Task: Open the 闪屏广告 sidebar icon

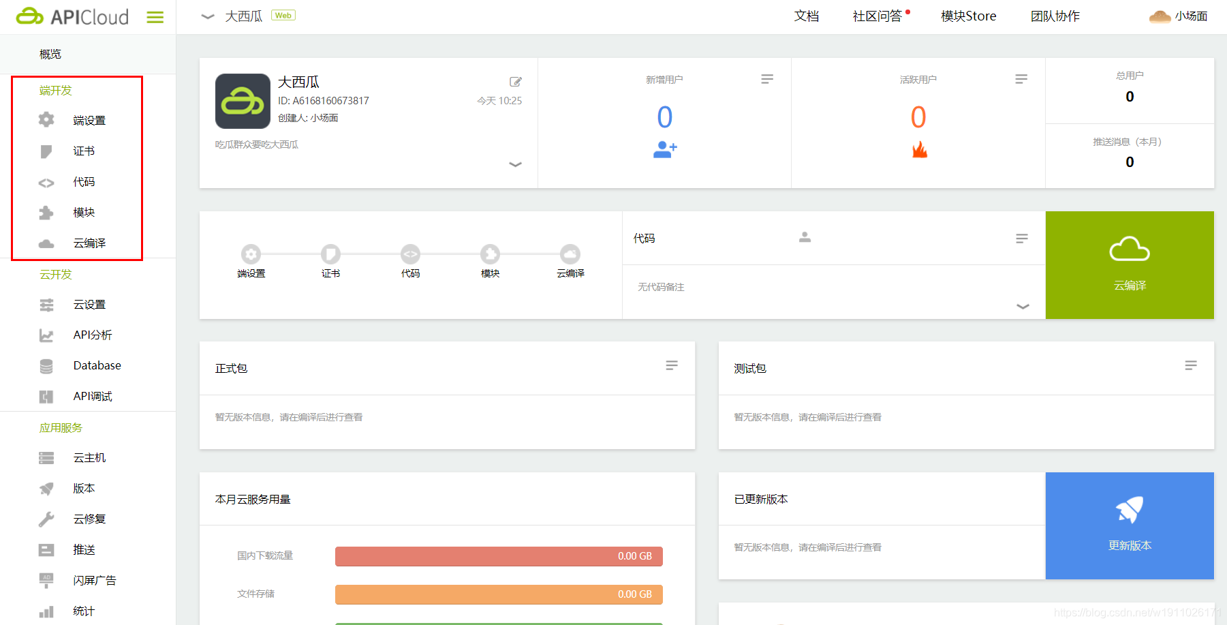Action: tap(46, 581)
